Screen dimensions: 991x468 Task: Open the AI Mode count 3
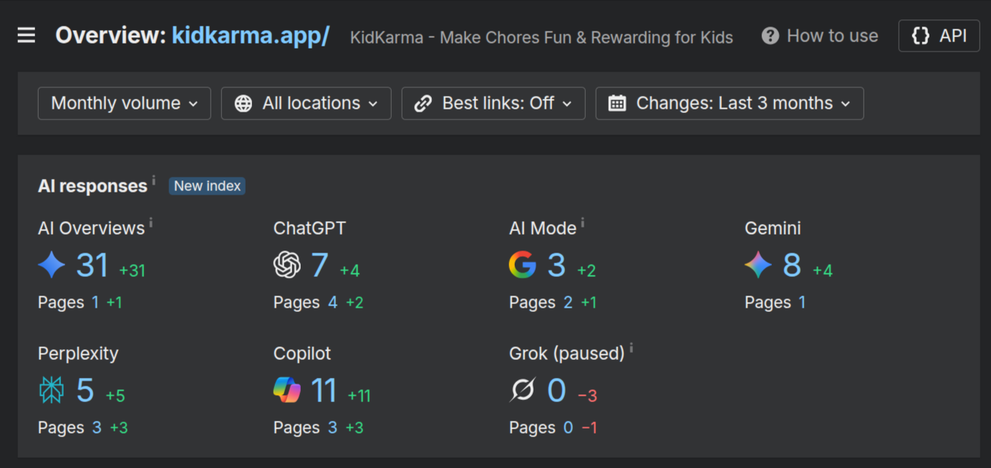(556, 265)
